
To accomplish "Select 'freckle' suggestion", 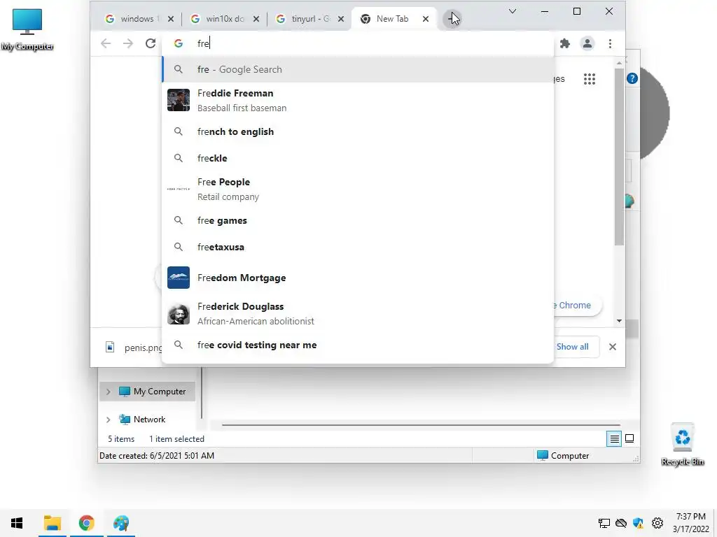I will tap(358, 158).
